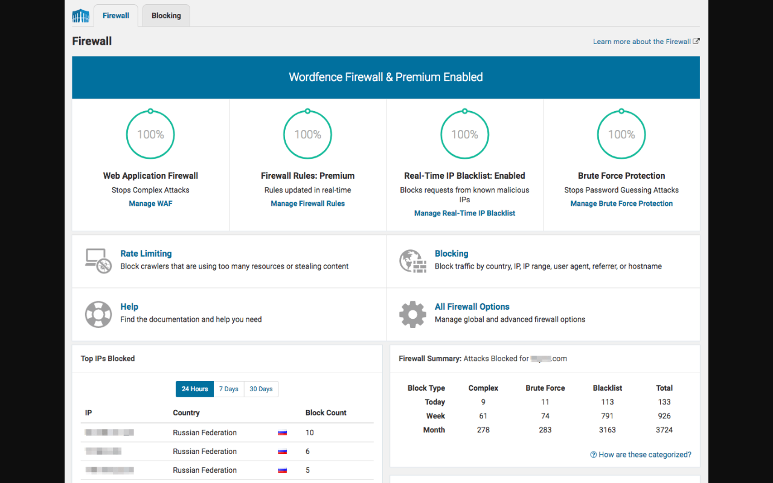Image resolution: width=773 pixels, height=483 pixels.
Task: Open the Manage WAF link
Action: 150,203
